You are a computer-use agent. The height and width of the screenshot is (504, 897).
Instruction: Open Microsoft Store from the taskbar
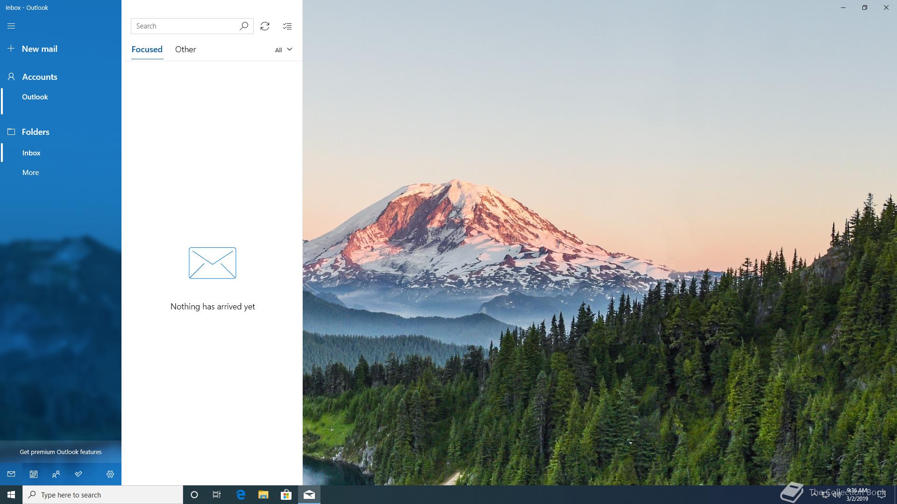[286, 495]
